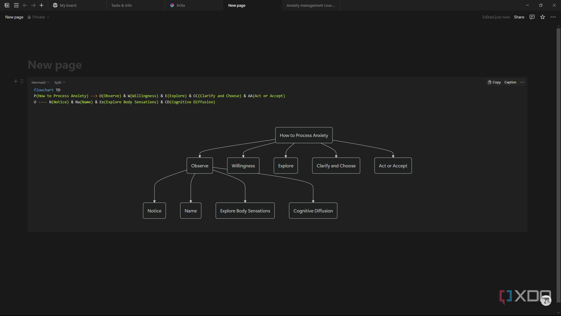Click the Notice diagram node
The image size is (561, 316).
(154, 211)
